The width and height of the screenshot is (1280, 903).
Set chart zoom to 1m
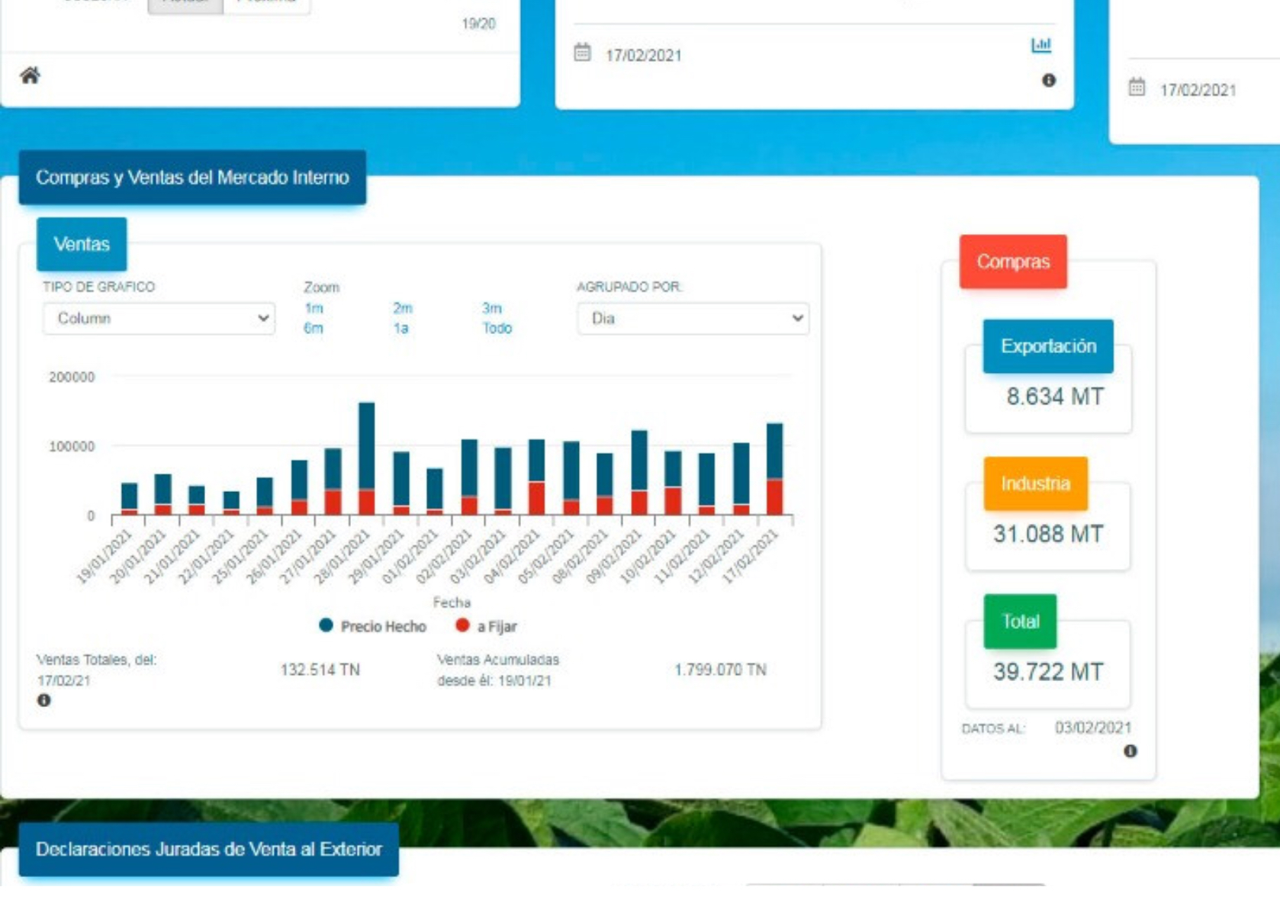(314, 308)
